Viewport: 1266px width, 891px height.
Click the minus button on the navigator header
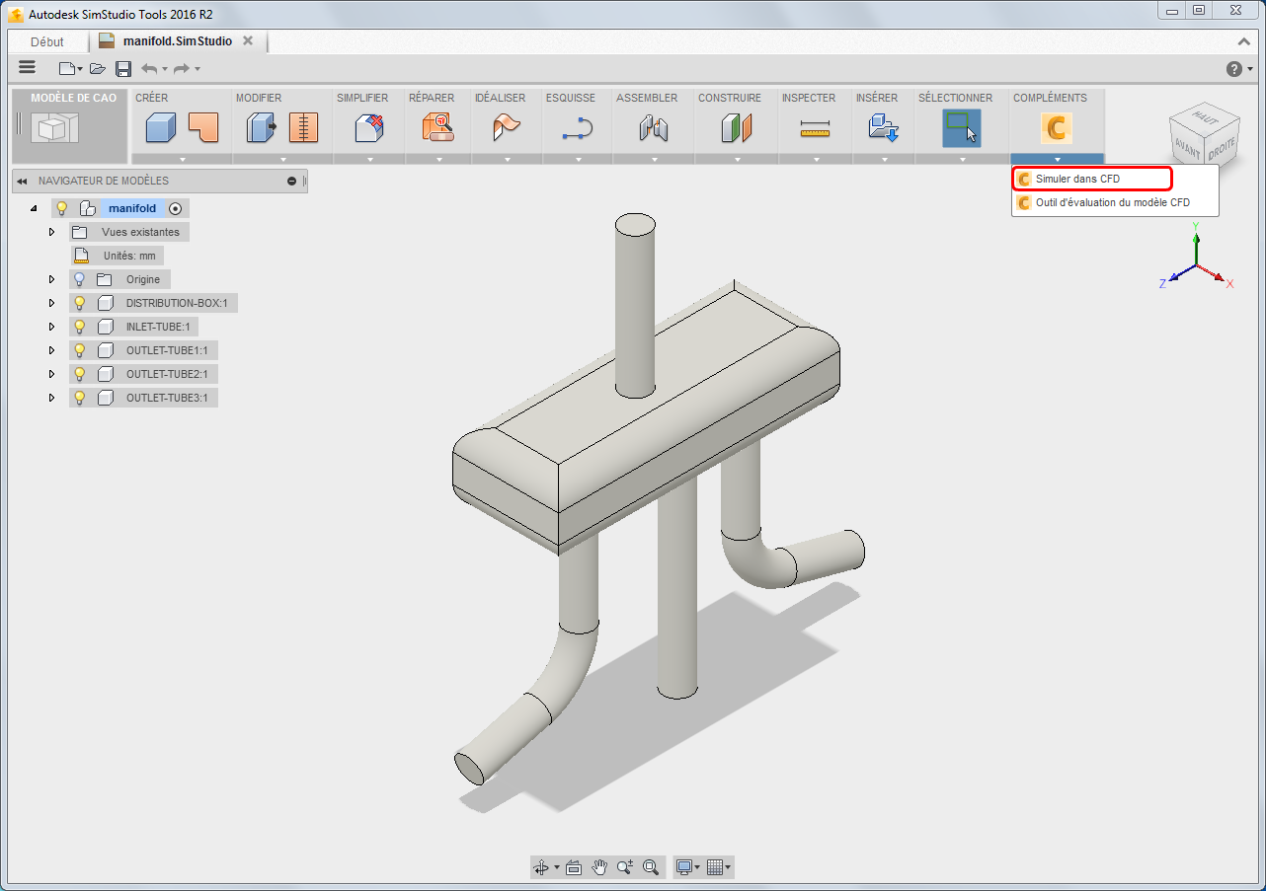(292, 181)
